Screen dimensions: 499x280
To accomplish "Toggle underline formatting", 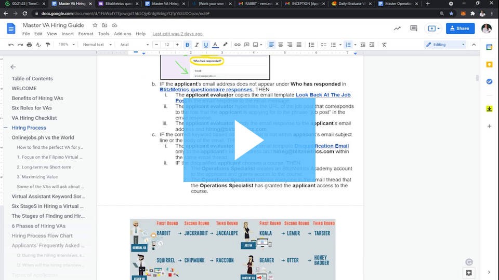I will tap(206, 45).
